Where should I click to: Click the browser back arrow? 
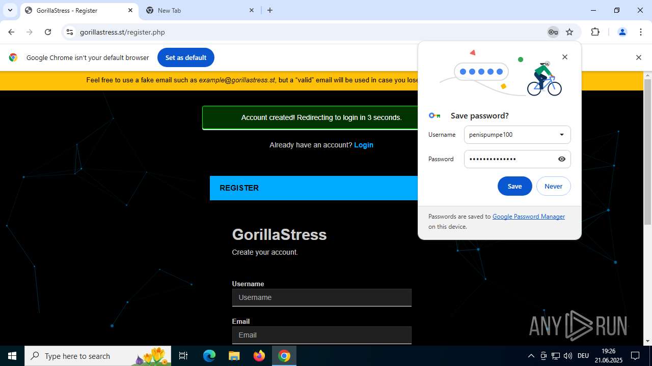pos(11,32)
